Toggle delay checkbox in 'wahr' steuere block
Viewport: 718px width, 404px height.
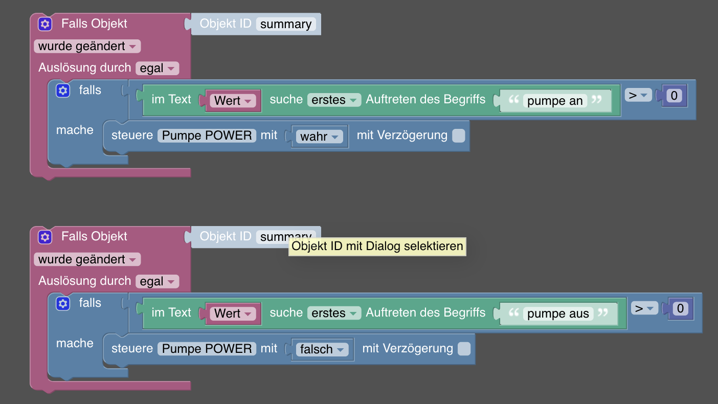click(x=459, y=136)
